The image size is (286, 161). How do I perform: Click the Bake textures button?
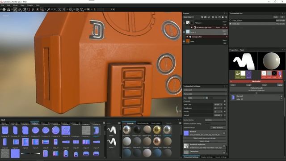(218, 127)
